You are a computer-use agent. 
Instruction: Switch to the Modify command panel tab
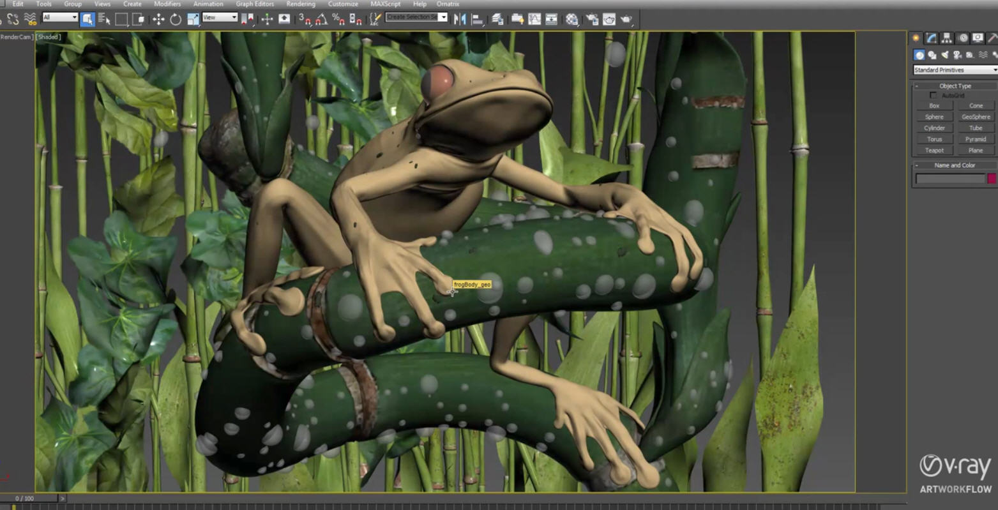pos(932,38)
